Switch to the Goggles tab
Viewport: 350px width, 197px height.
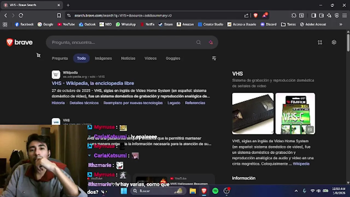(173, 58)
